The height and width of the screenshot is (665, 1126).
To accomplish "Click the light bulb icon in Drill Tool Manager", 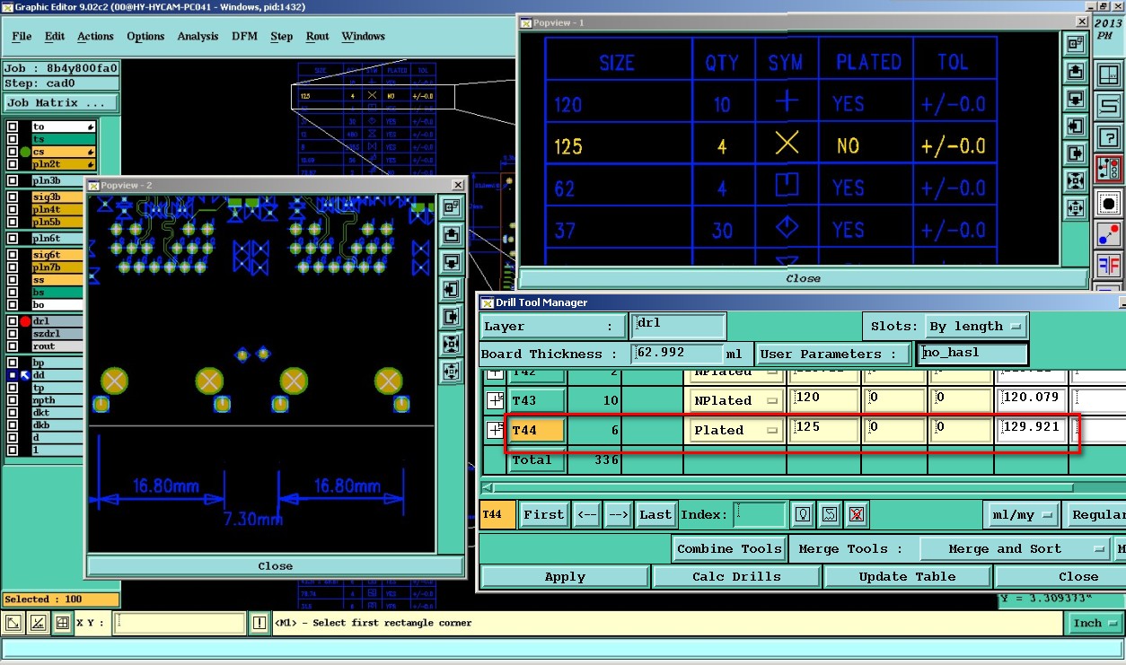I will [x=803, y=514].
